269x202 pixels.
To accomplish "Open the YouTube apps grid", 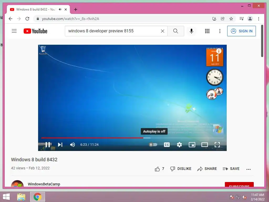I will pyautogui.click(x=207, y=31).
